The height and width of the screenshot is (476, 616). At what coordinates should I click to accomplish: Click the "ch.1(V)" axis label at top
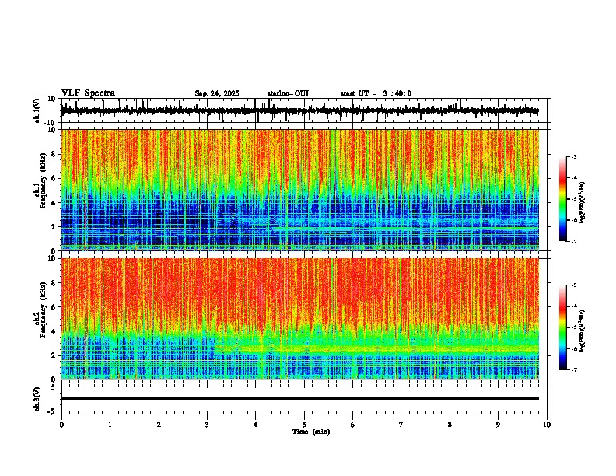point(37,110)
